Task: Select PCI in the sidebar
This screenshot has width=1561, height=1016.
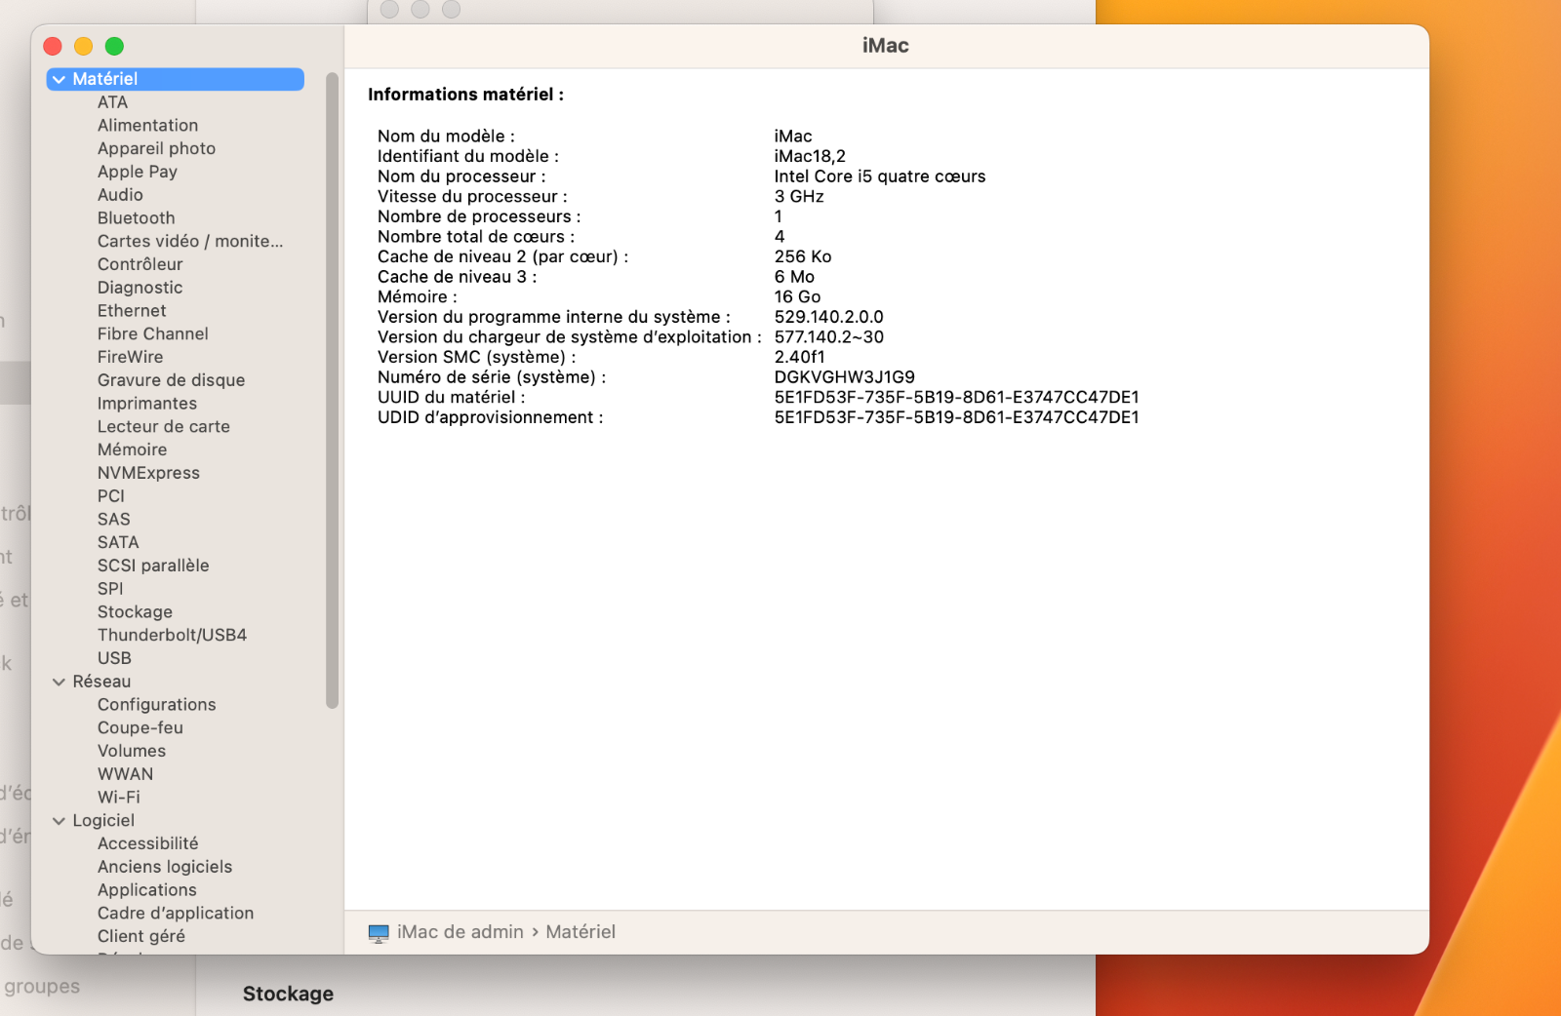Action: (x=111, y=496)
